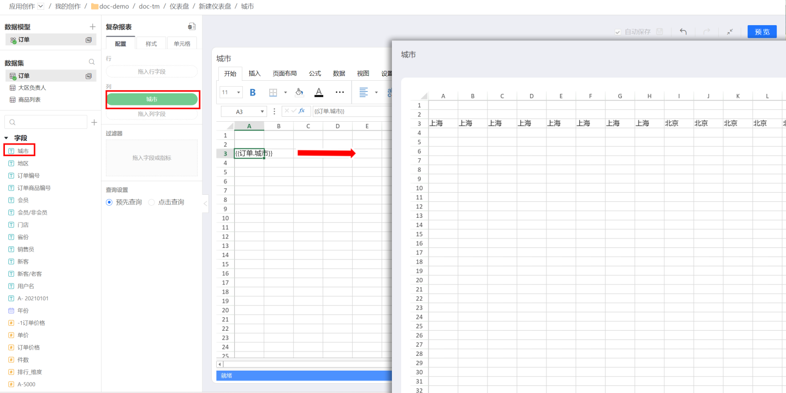Click the text alignment icon
This screenshot has width=786, height=393.
[364, 92]
